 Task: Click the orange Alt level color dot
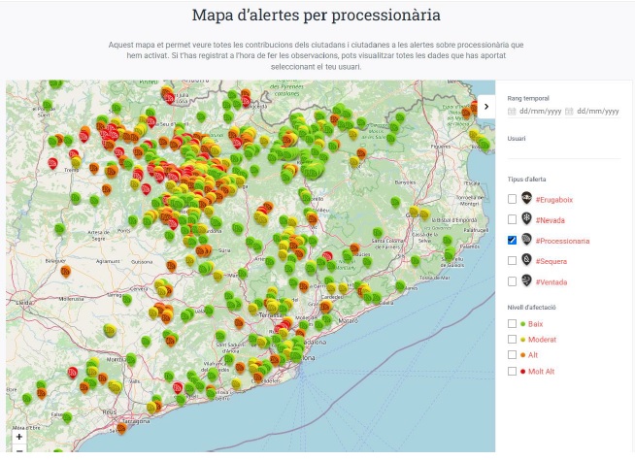(x=523, y=355)
